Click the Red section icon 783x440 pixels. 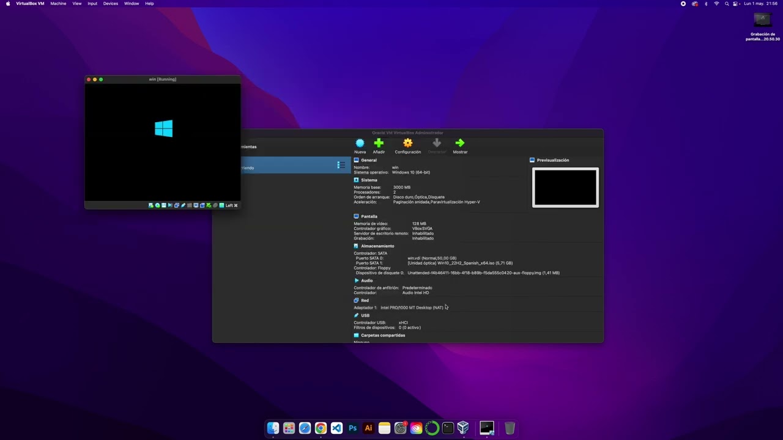point(356,300)
